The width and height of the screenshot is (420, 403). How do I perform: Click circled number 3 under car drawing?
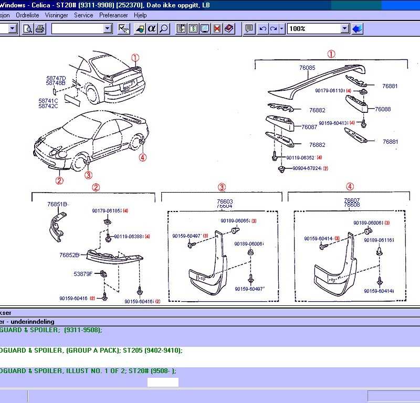tap(88, 175)
